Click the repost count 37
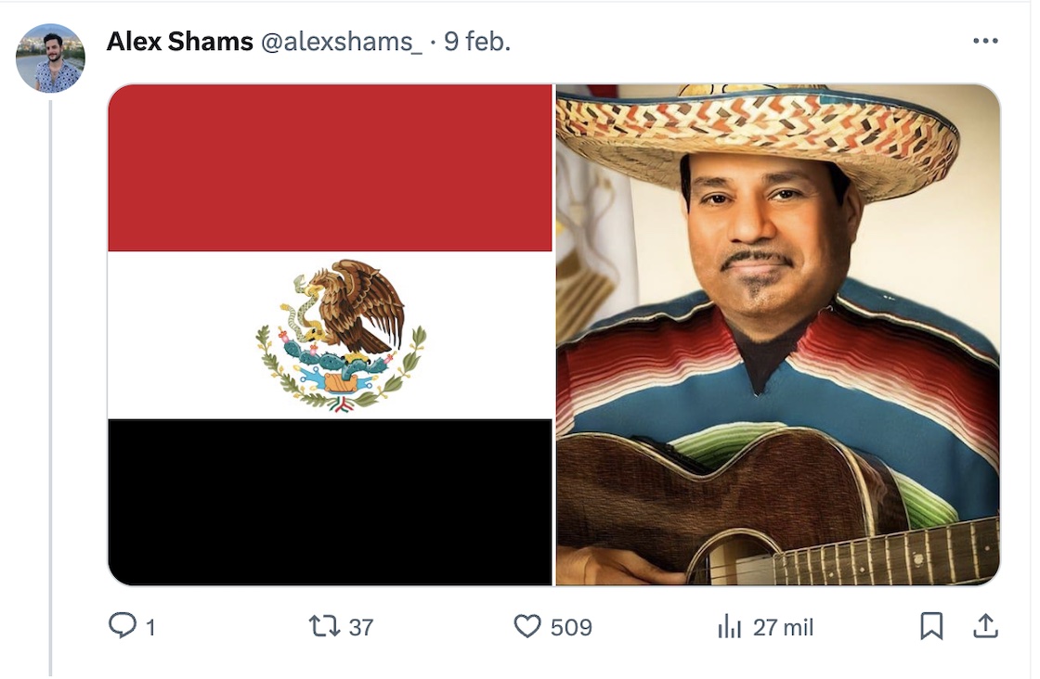This screenshot has height=679, width=1040. coord(361,627)
